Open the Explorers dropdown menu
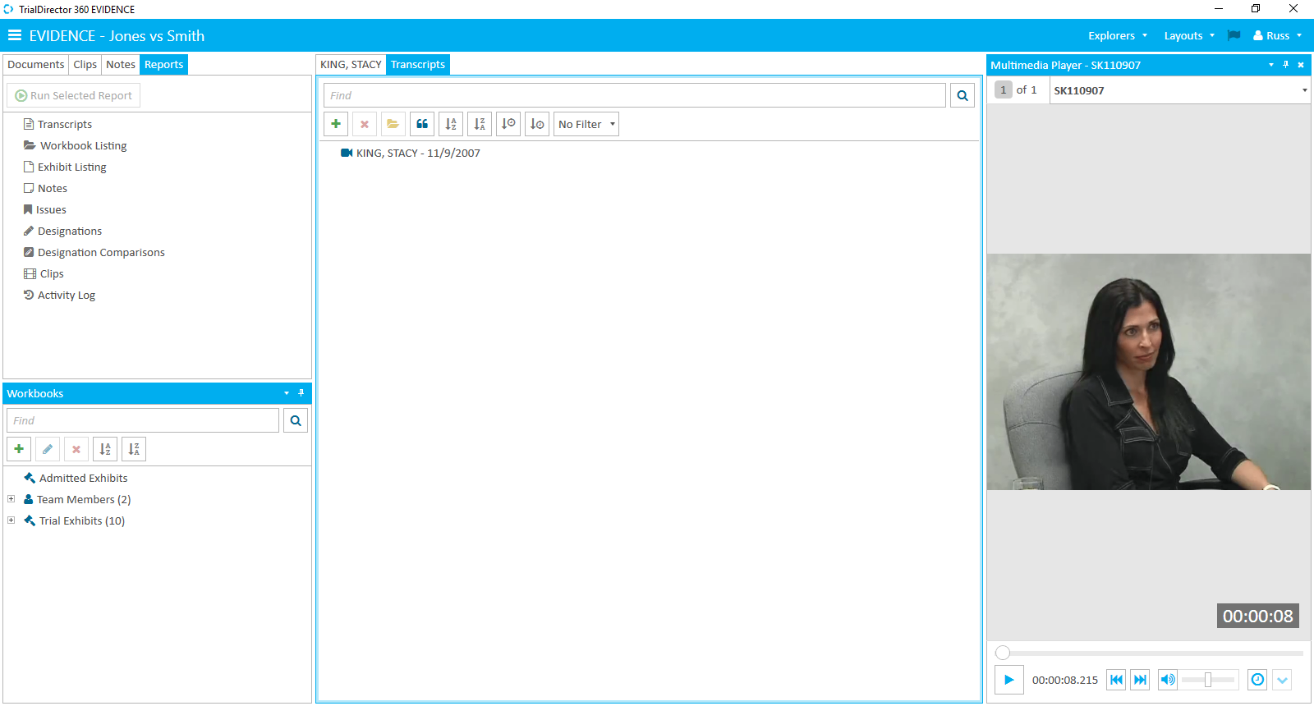Image resolution: width=1314 pixels, height=706 pixels. tap(1118, 35)
